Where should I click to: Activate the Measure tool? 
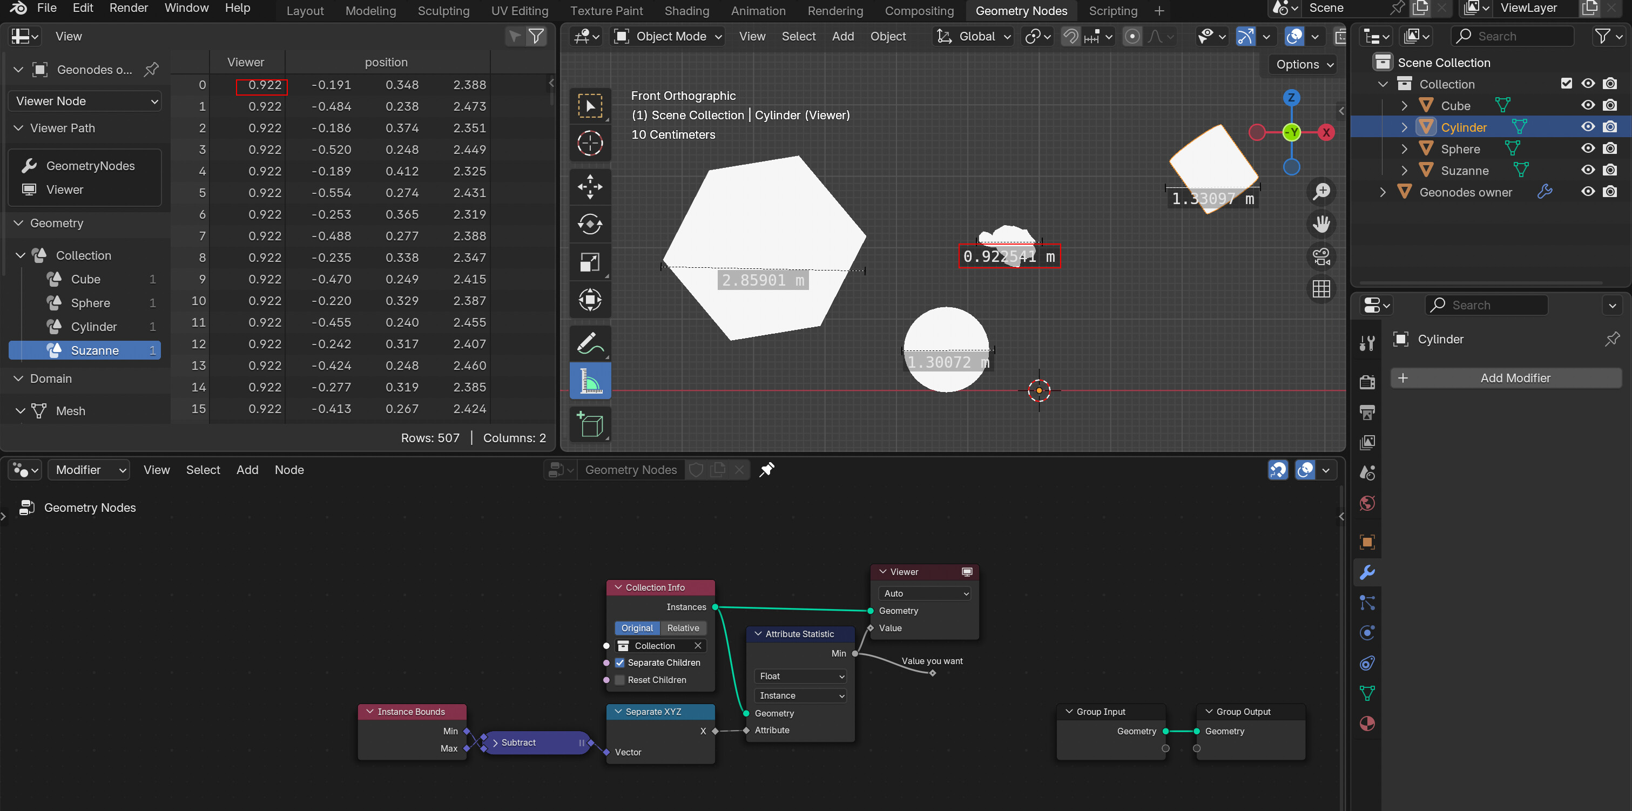[x=590, y=381]
